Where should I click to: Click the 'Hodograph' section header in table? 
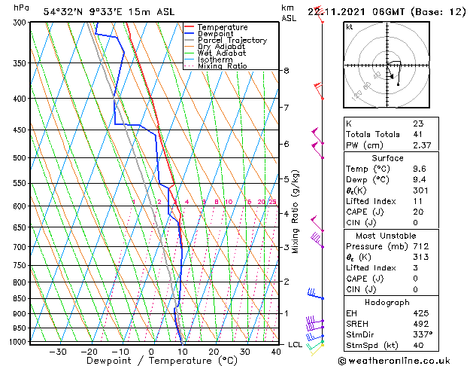click(x=387, y=303)
